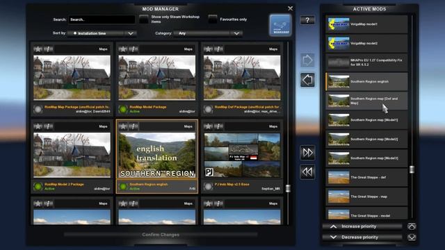The width and height of the screenshot is (445, 250).
Task: Enable Show only Steam Workshop items checkbox
Action: 144,19
